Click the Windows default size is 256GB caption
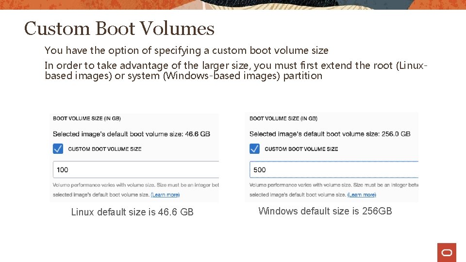466x262 pixels. point(325,211)
